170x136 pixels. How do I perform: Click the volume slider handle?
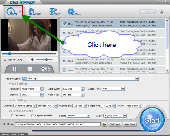click(46, 60)
